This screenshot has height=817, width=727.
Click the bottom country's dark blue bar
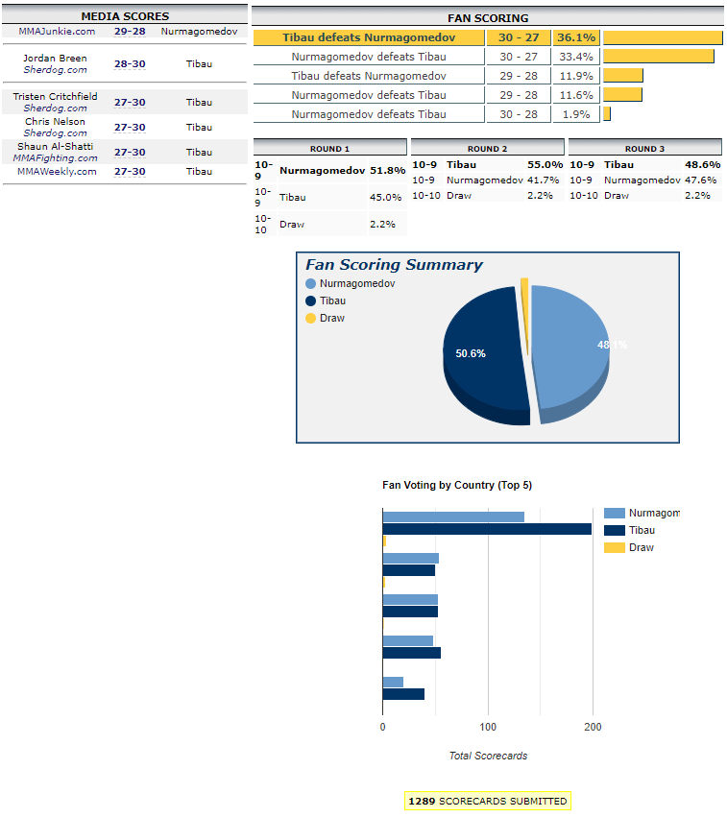[x=403, y=694]
